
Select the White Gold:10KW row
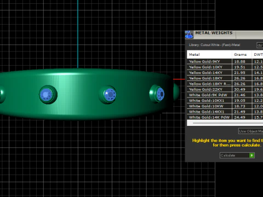pos(225,106)
